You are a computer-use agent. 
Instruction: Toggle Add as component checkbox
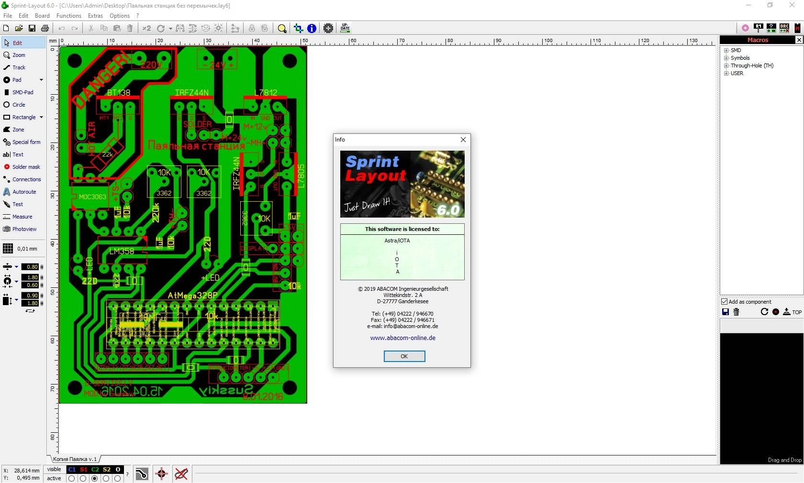pos(725,302)
